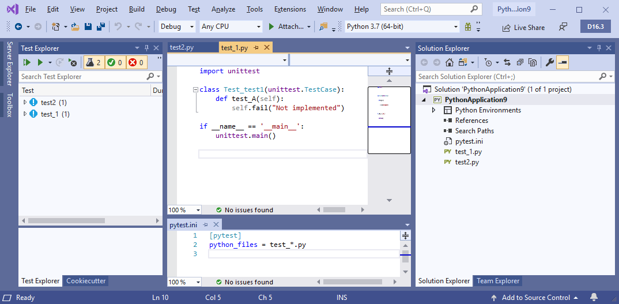Go to Solution Explorer Home view

449,62
